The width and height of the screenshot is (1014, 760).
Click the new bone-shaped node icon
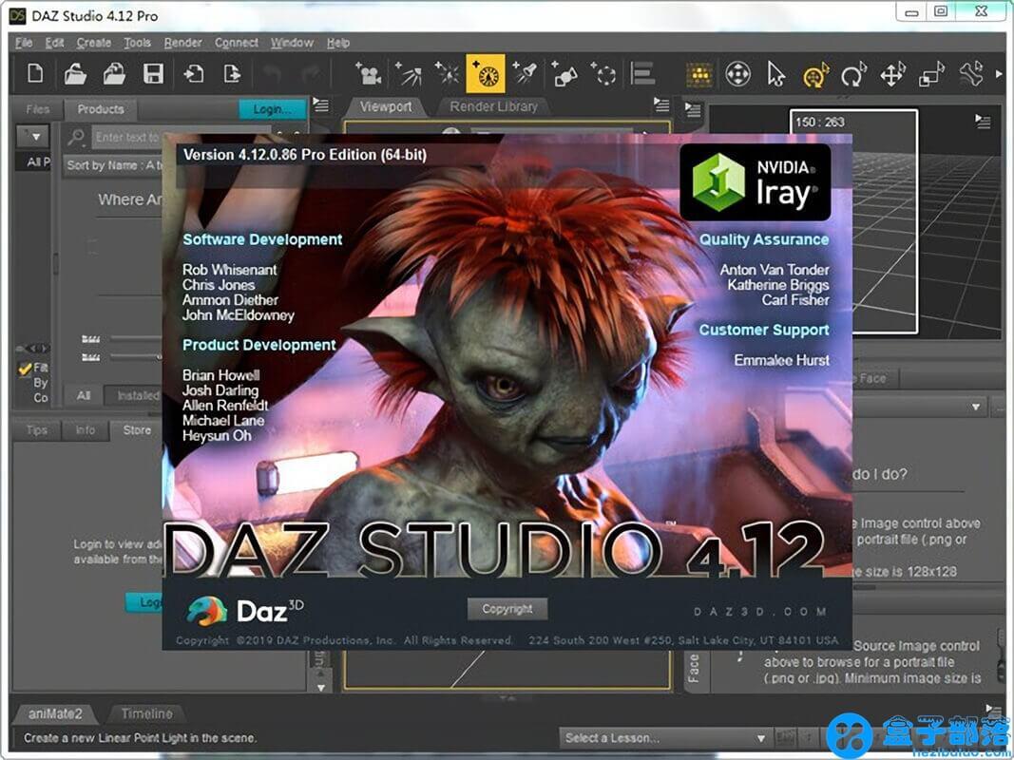[564, 74]
